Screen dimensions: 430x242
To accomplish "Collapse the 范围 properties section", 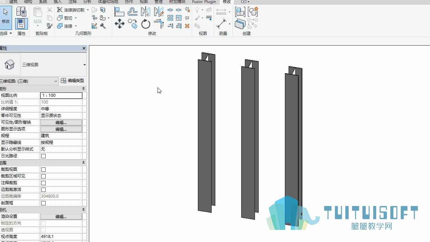I will (x=83, y=163).
